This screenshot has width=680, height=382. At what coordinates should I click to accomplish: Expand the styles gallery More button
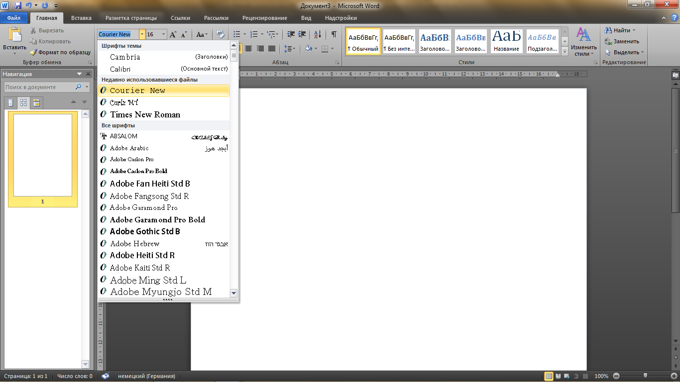point(565,51)
